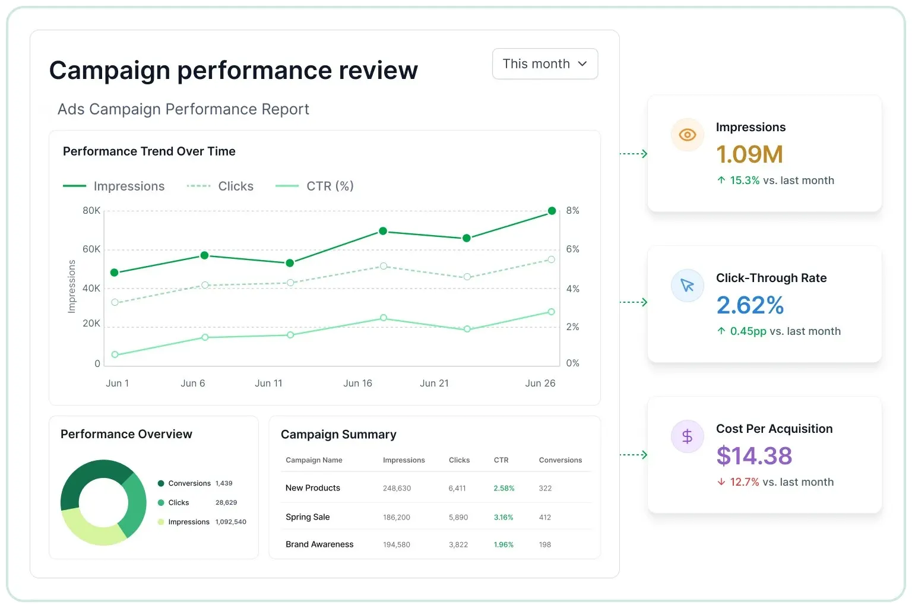Click the 28,629 overview value
912x608 pixels.
[226, 502]
